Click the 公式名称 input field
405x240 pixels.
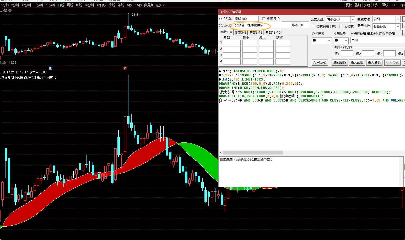[x=246, y=19]
